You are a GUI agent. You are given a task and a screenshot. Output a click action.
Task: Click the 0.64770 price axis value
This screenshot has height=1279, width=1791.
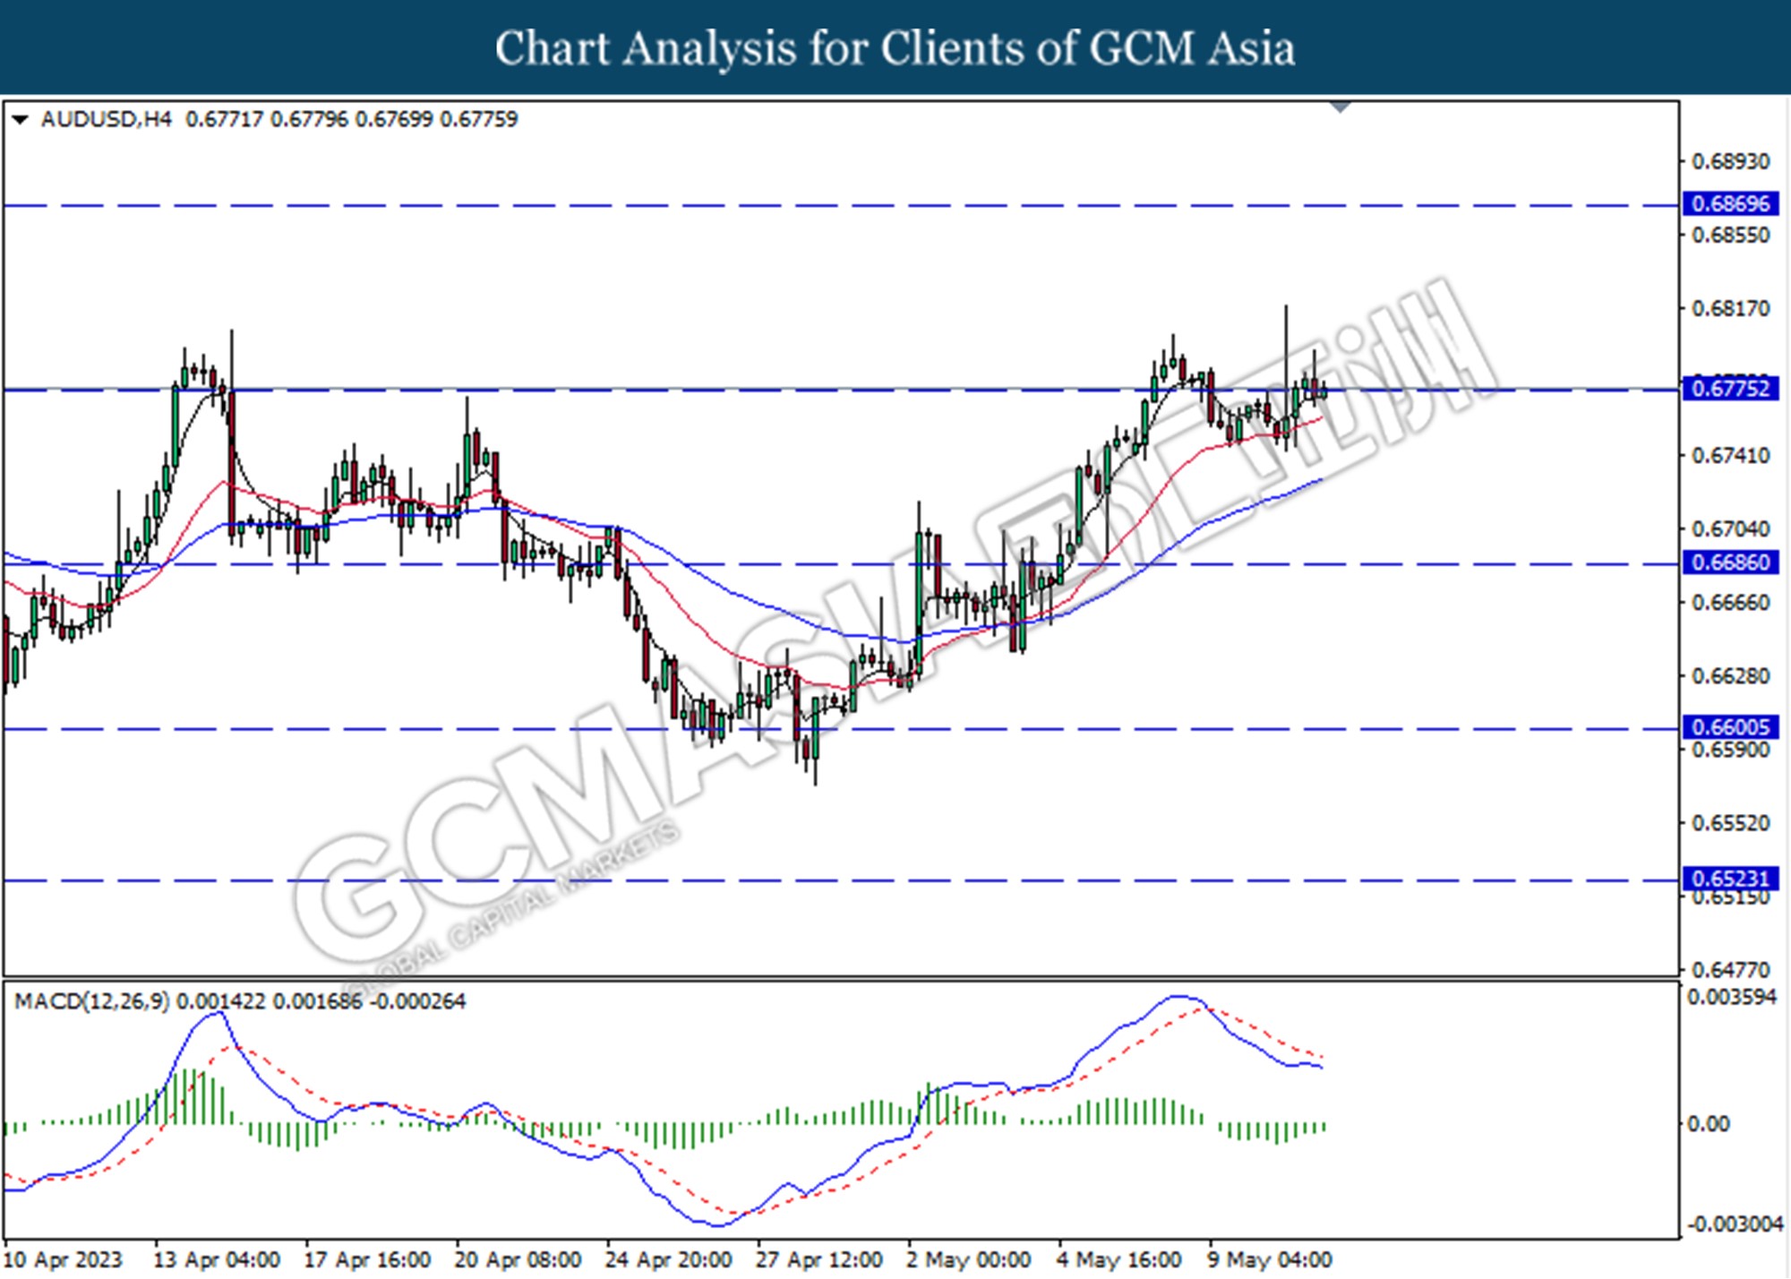1730,970
